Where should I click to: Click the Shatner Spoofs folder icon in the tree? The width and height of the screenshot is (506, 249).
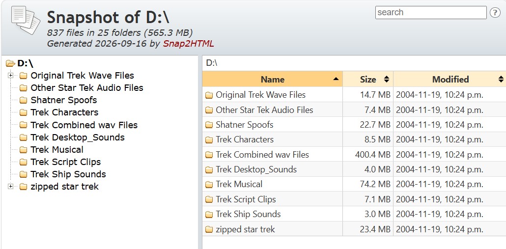pyautogui.click(x=23, y=100)
